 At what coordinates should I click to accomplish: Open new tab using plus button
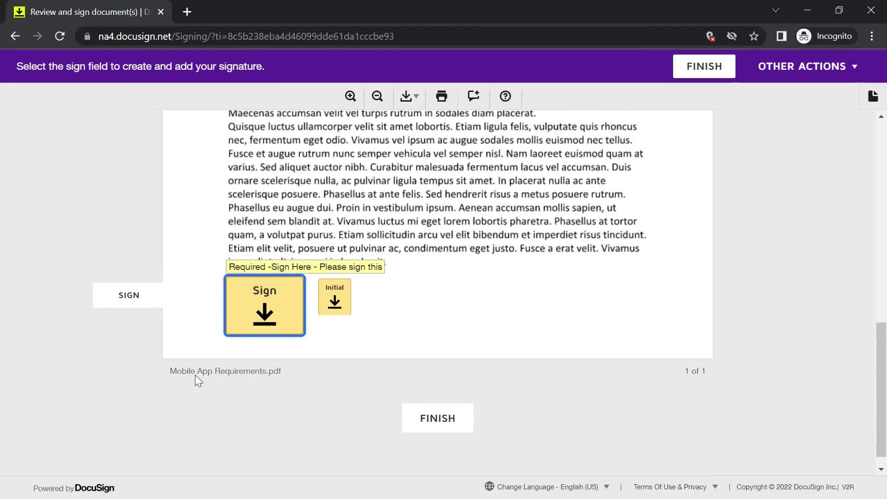click(x=187, y=12)
